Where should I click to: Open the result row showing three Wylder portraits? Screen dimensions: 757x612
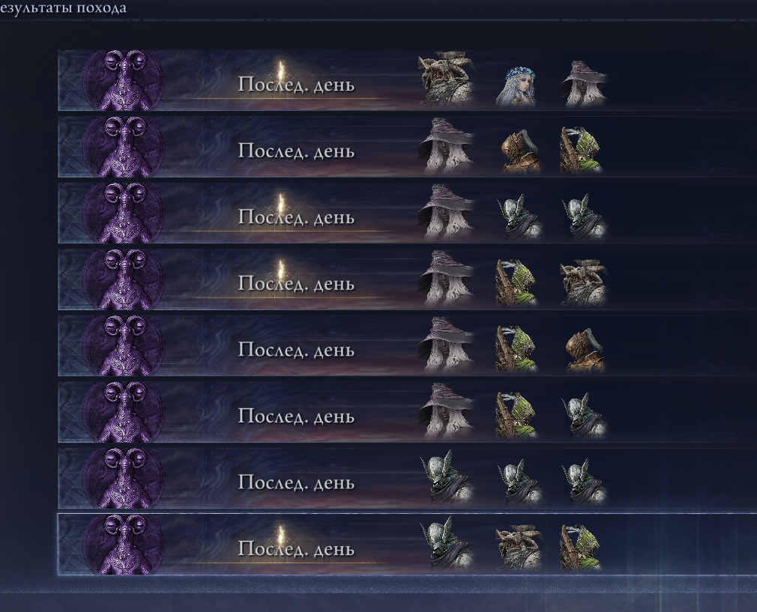tap(408, 479)
